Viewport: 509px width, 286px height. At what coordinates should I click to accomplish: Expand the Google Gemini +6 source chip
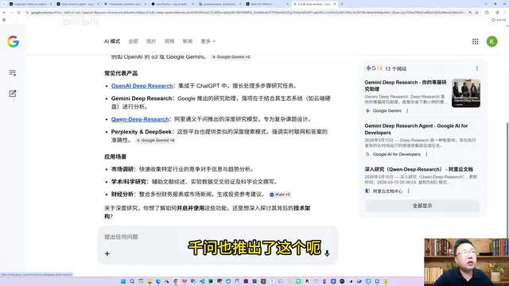156,141
